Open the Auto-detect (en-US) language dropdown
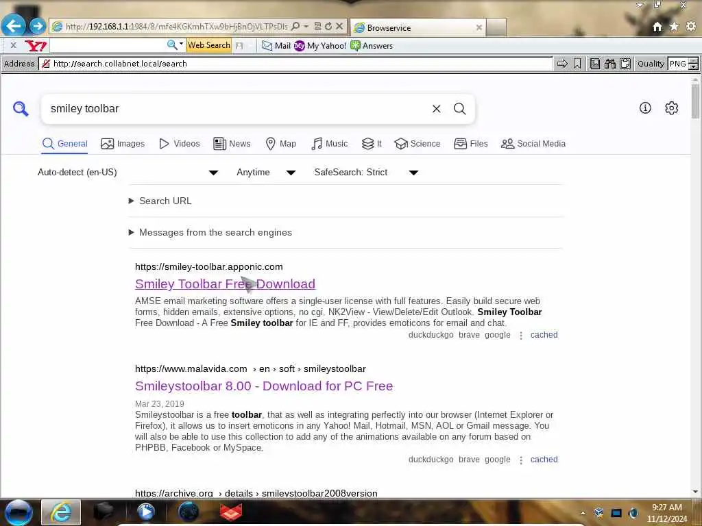The image size is (702, 526). coord(128,173)
